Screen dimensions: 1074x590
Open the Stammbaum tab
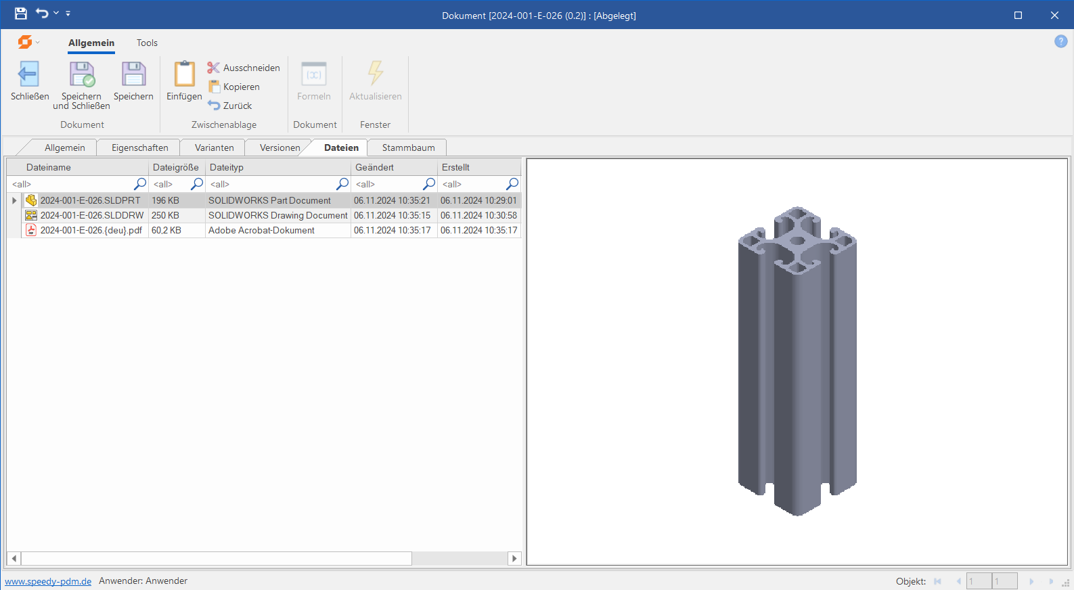[x=408, y=147]
